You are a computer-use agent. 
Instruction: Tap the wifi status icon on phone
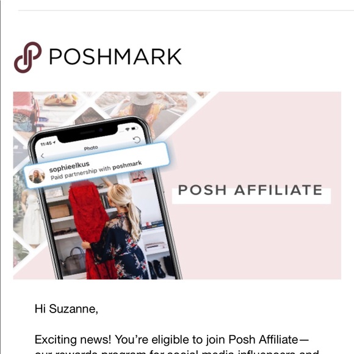point(128,129)
